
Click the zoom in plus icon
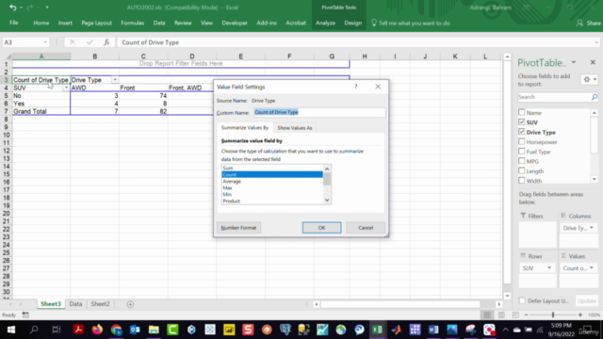(x=580, y=315)
